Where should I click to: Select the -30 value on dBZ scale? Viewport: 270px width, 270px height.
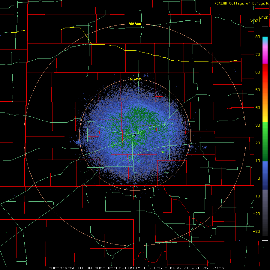coord(256,231)
